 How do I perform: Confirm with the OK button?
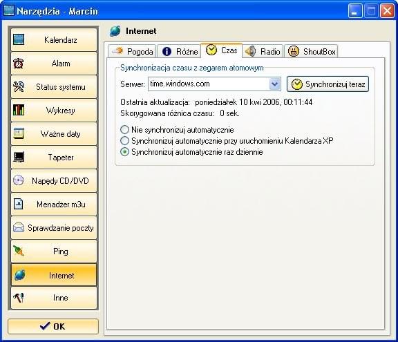pos(53,326)
